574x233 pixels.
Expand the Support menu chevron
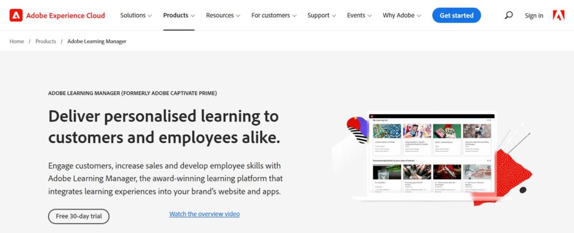click(334, 16)
